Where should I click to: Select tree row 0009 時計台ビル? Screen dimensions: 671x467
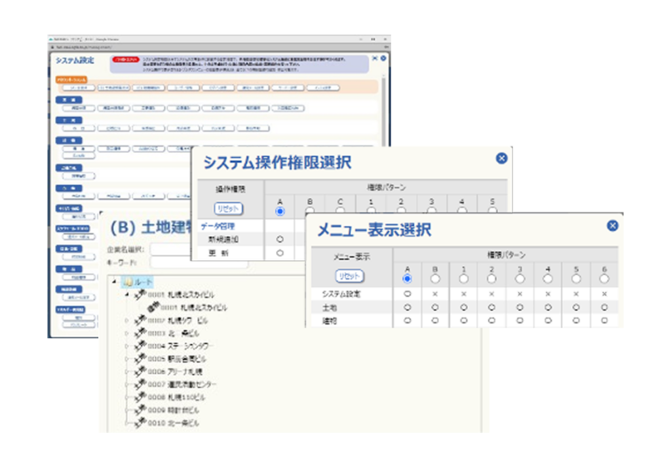[x=173, y=409]
